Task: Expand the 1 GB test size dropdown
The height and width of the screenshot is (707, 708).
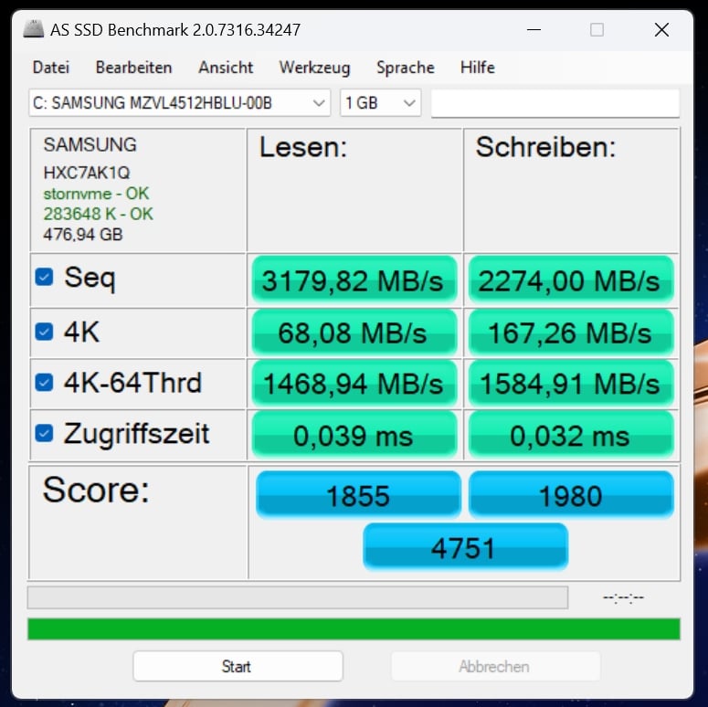Action: pos(380,103)
